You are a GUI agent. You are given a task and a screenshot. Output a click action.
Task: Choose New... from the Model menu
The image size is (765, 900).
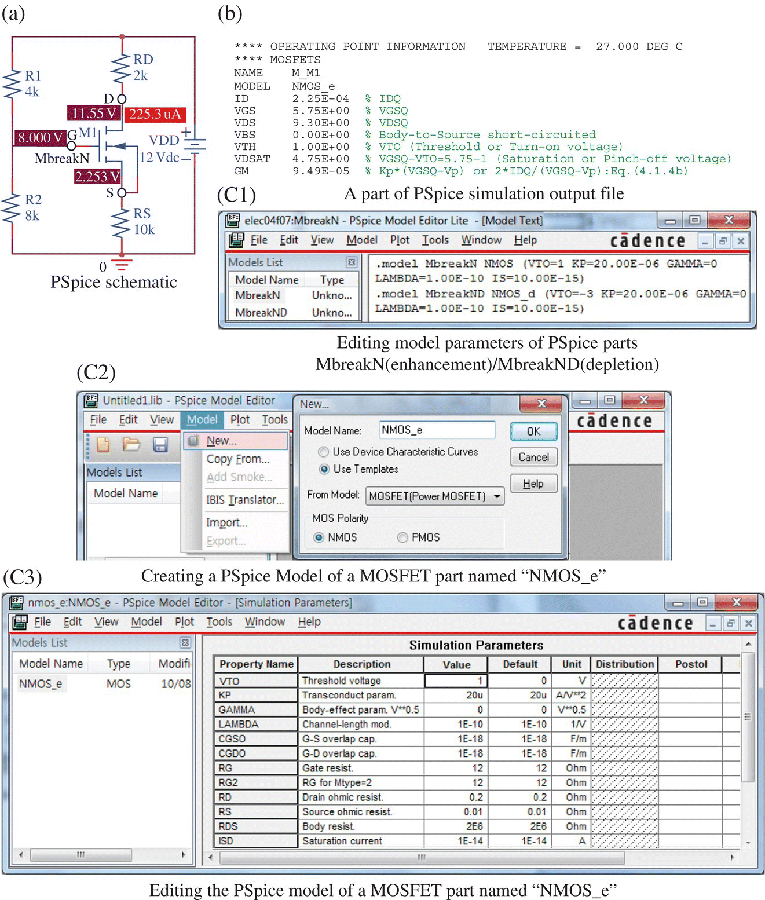(236, 441)
